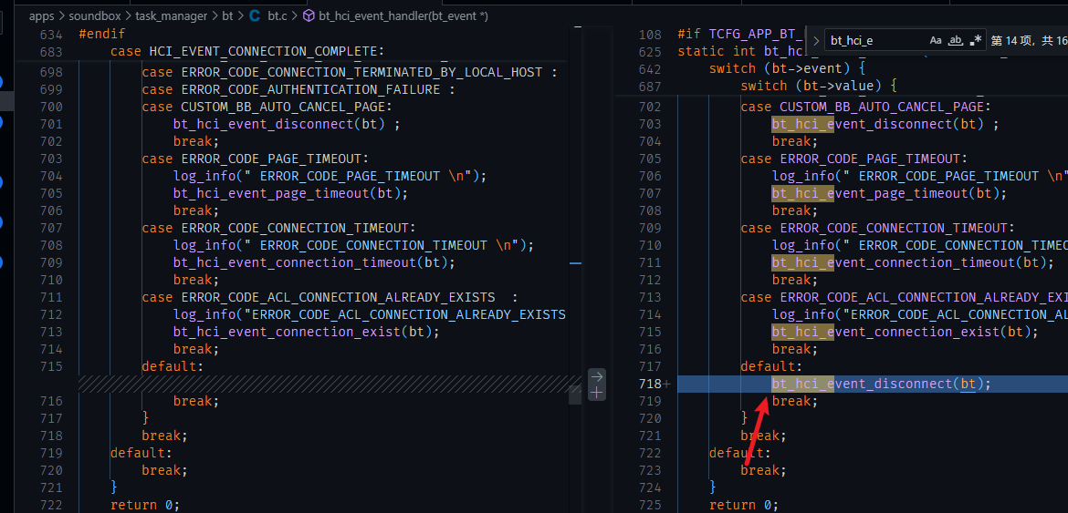Click 'case ERROR_CODE_PAGE_TIMEOUT:' in right pane
This screenshot has height=513, width=1068.
[853, 159]
